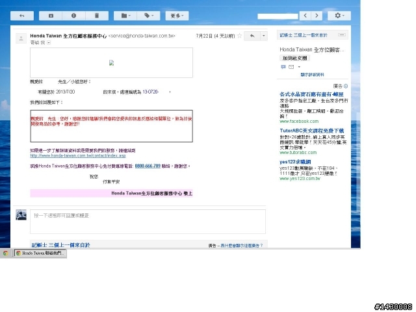The height and width of the screenshot is (312, 416).
Task: Star the Honda Taiwan message
Action: click(x=239, y=36)
